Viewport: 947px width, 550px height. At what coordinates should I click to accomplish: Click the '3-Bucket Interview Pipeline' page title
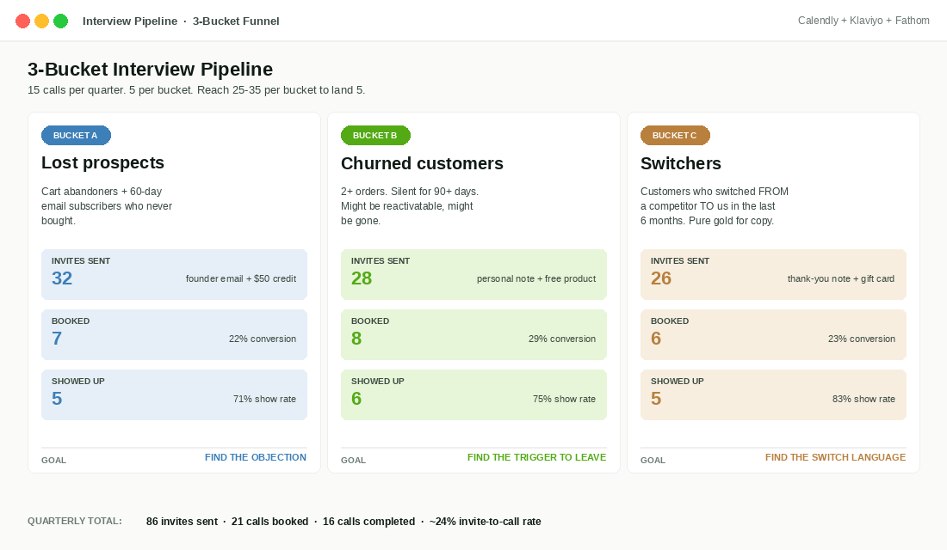click(151, 70)
